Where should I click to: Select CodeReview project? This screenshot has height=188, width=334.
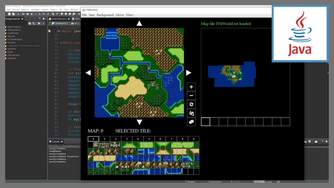[13, 33]
